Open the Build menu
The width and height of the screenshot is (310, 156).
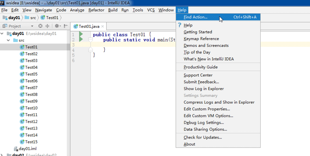click(x=113, y=10)
